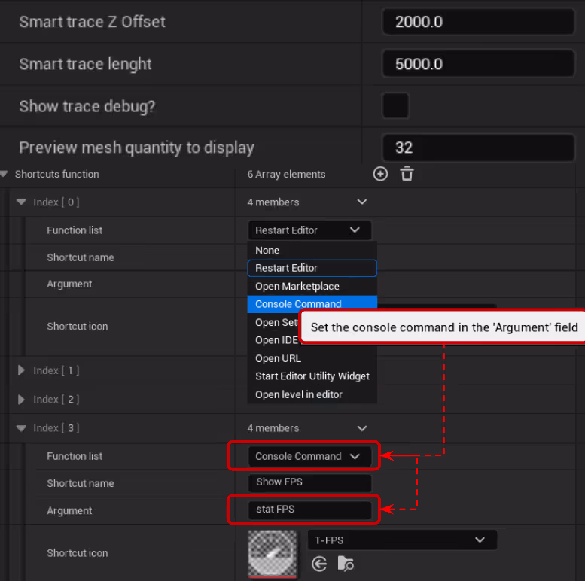Select Shortcut name label under Index 0
The width and height of the screenshot is (585, 581).
(x=81, y=257)
